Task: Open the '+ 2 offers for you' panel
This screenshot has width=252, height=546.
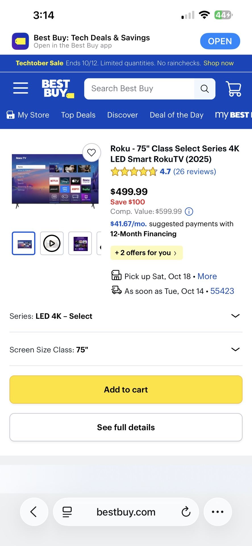Action: click(x=146, y=253)
